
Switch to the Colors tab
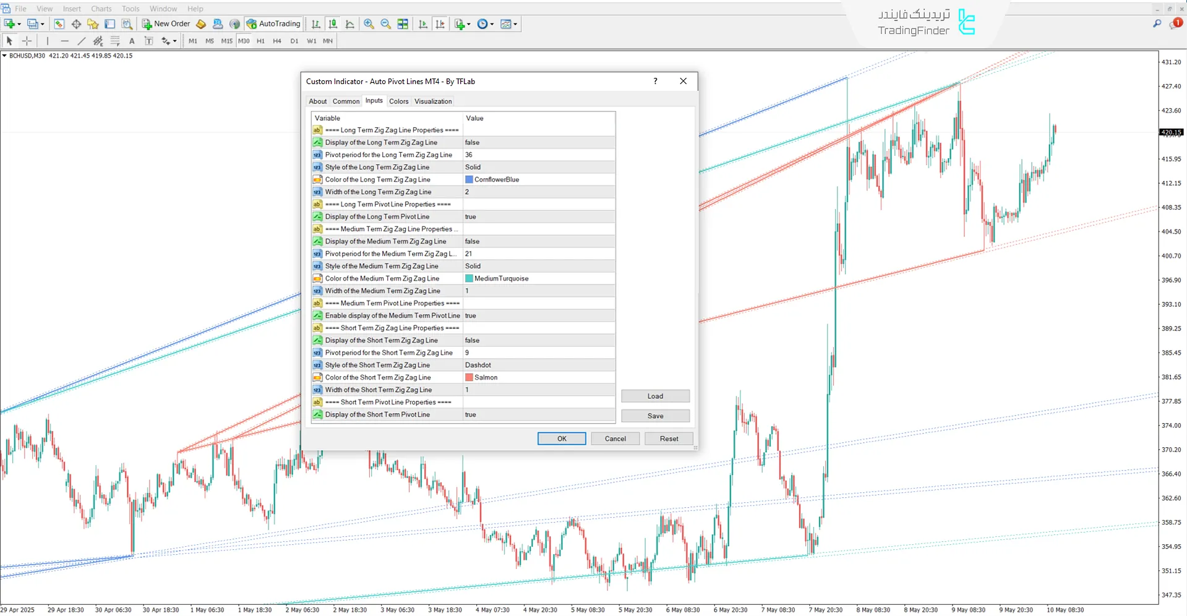point(398,101)
